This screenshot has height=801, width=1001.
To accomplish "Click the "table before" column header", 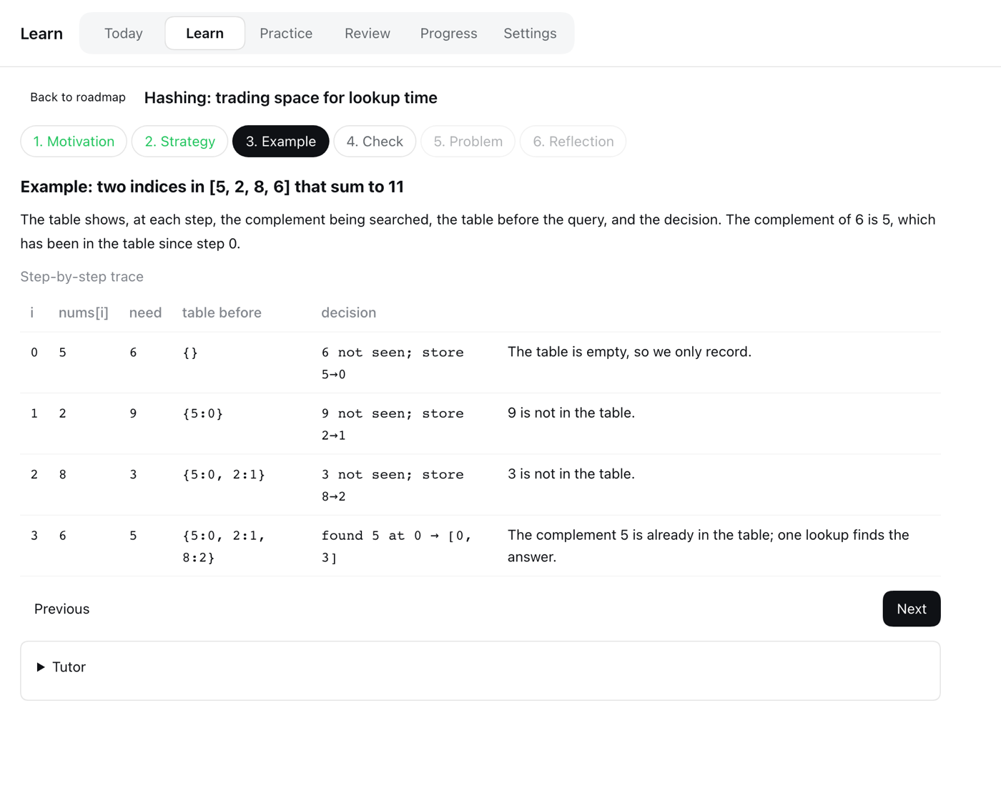I will click(222, 313).
